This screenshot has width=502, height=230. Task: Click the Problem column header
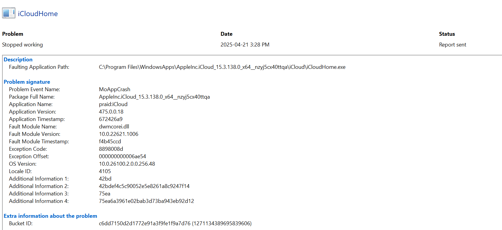(x=13, y=34)
